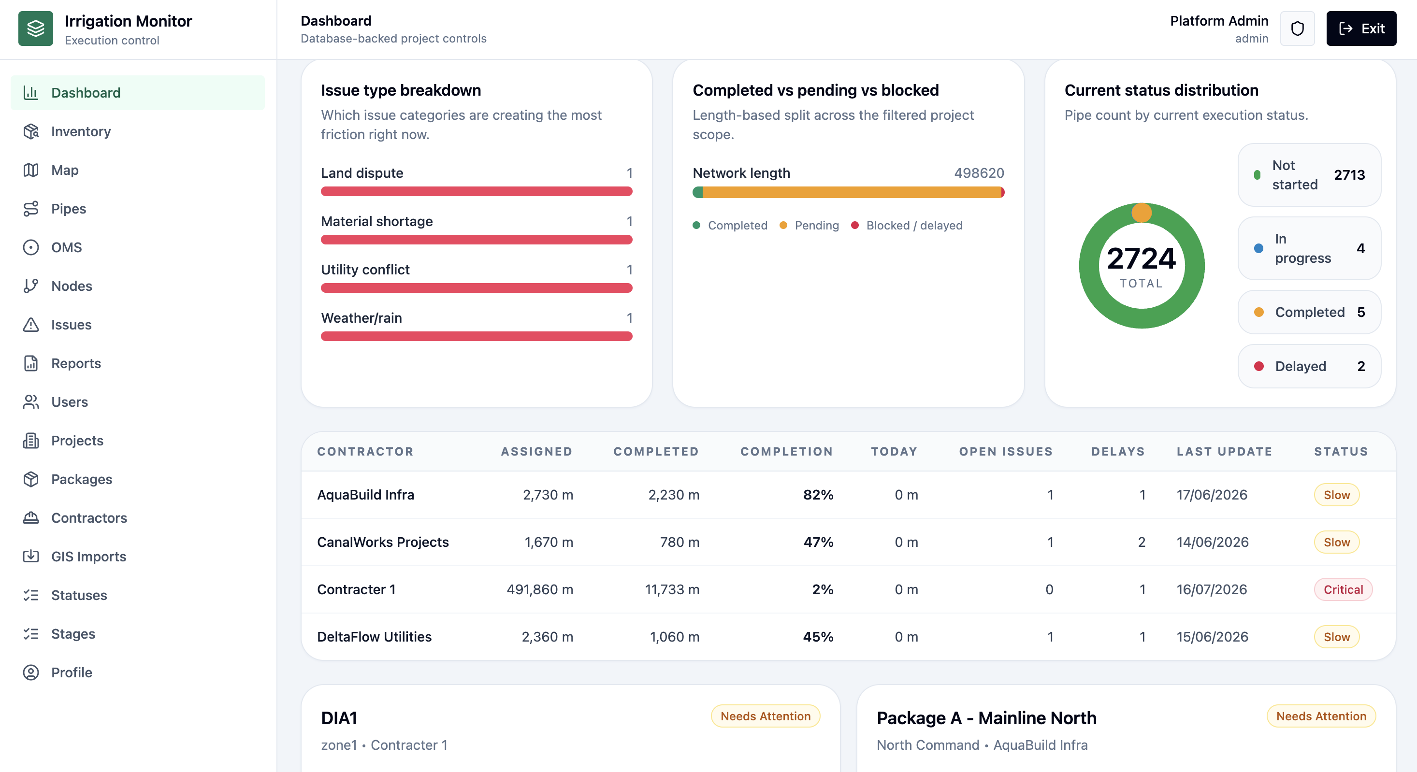Click the OMS circle-dot icon
Viewport: 1417px width, 772px height.
(x=31, y=247)
